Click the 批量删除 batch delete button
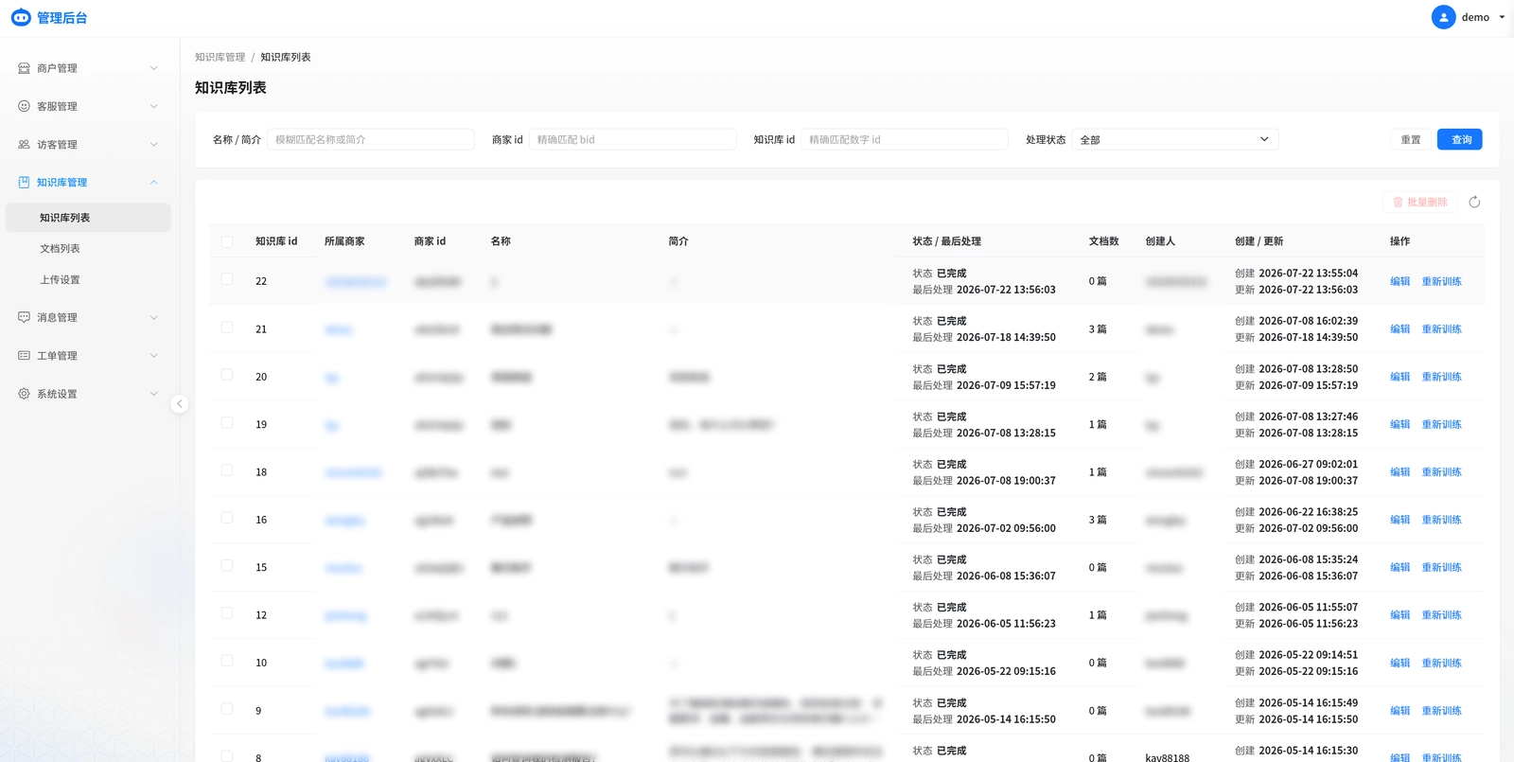The height and width of the screenshot is (762, 1514). (1420, 202)
